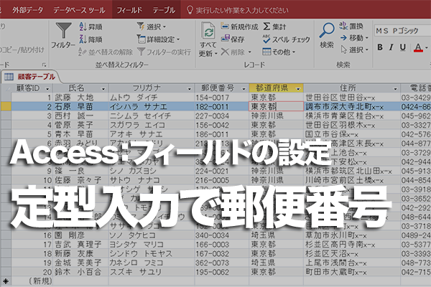Open 移動 go-to dropdown
The image size is (431, 287).
[354, 37]
